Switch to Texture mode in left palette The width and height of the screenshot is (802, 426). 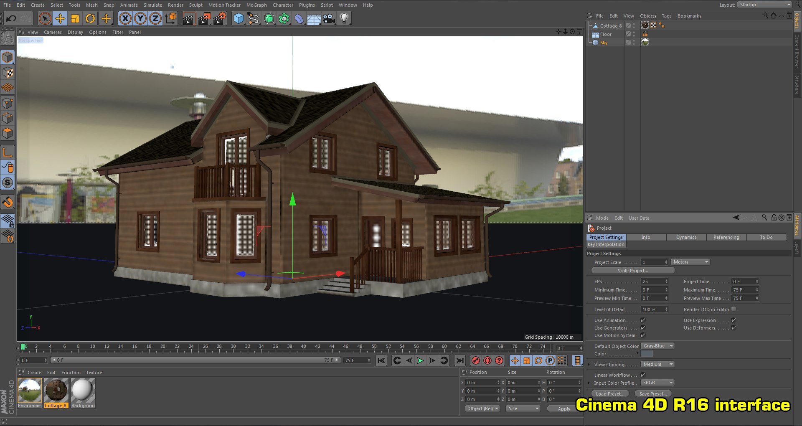click(8, 72)
